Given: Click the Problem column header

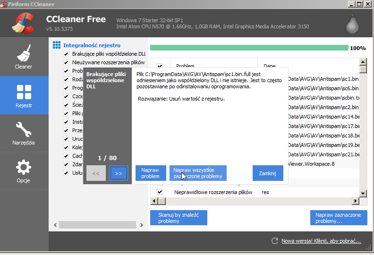Looking at the screenshot, I should 185,66.
